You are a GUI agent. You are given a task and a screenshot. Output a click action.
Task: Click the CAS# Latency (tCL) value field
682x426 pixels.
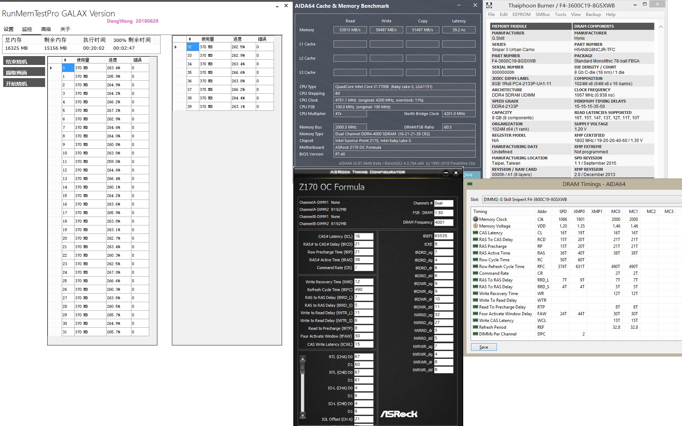point(364,236)
